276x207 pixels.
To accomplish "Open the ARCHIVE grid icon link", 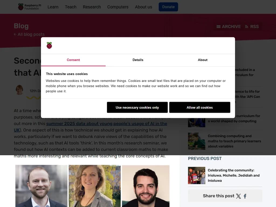I will 229,27.
